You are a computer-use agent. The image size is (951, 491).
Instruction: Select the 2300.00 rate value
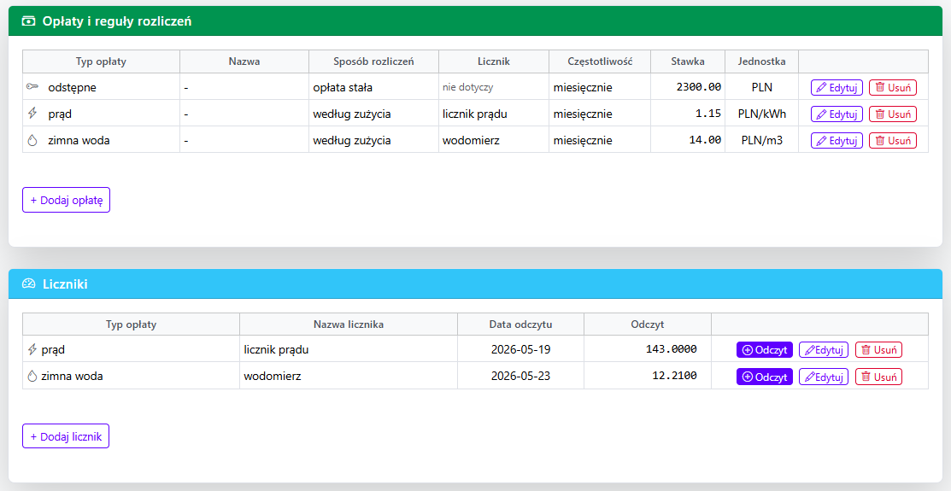(699, 87)
